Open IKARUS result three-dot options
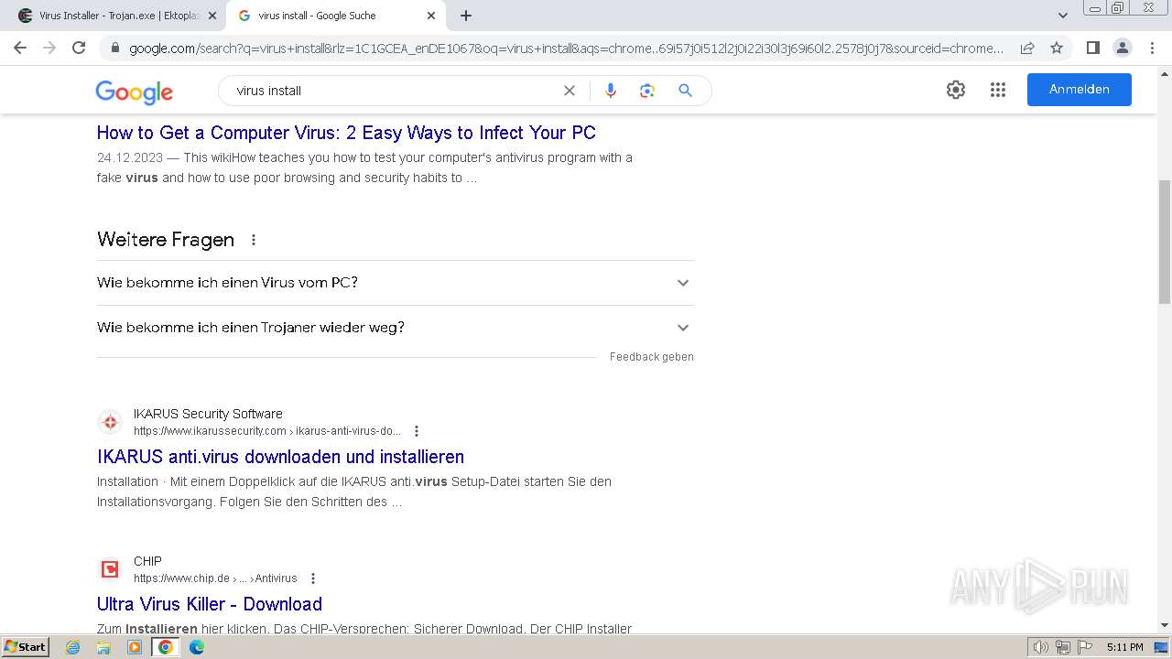The width and height of the screenshot is (1172, 659). click(x=417, y=431)
